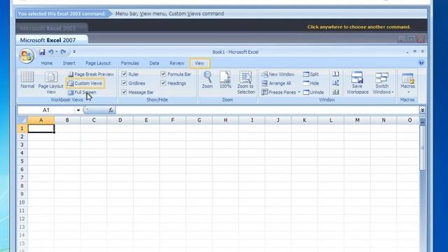This screenshot has width=448, height=252.
Task: Toggle the Gridlines checkbox
Action: point(124,83)
